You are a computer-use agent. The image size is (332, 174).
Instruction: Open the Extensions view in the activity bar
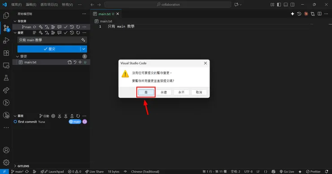[6, 53]
